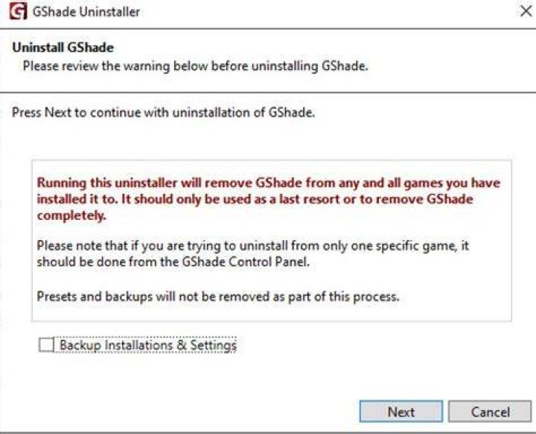Close the GShade Uninstaller window

[x=526, y=11]
